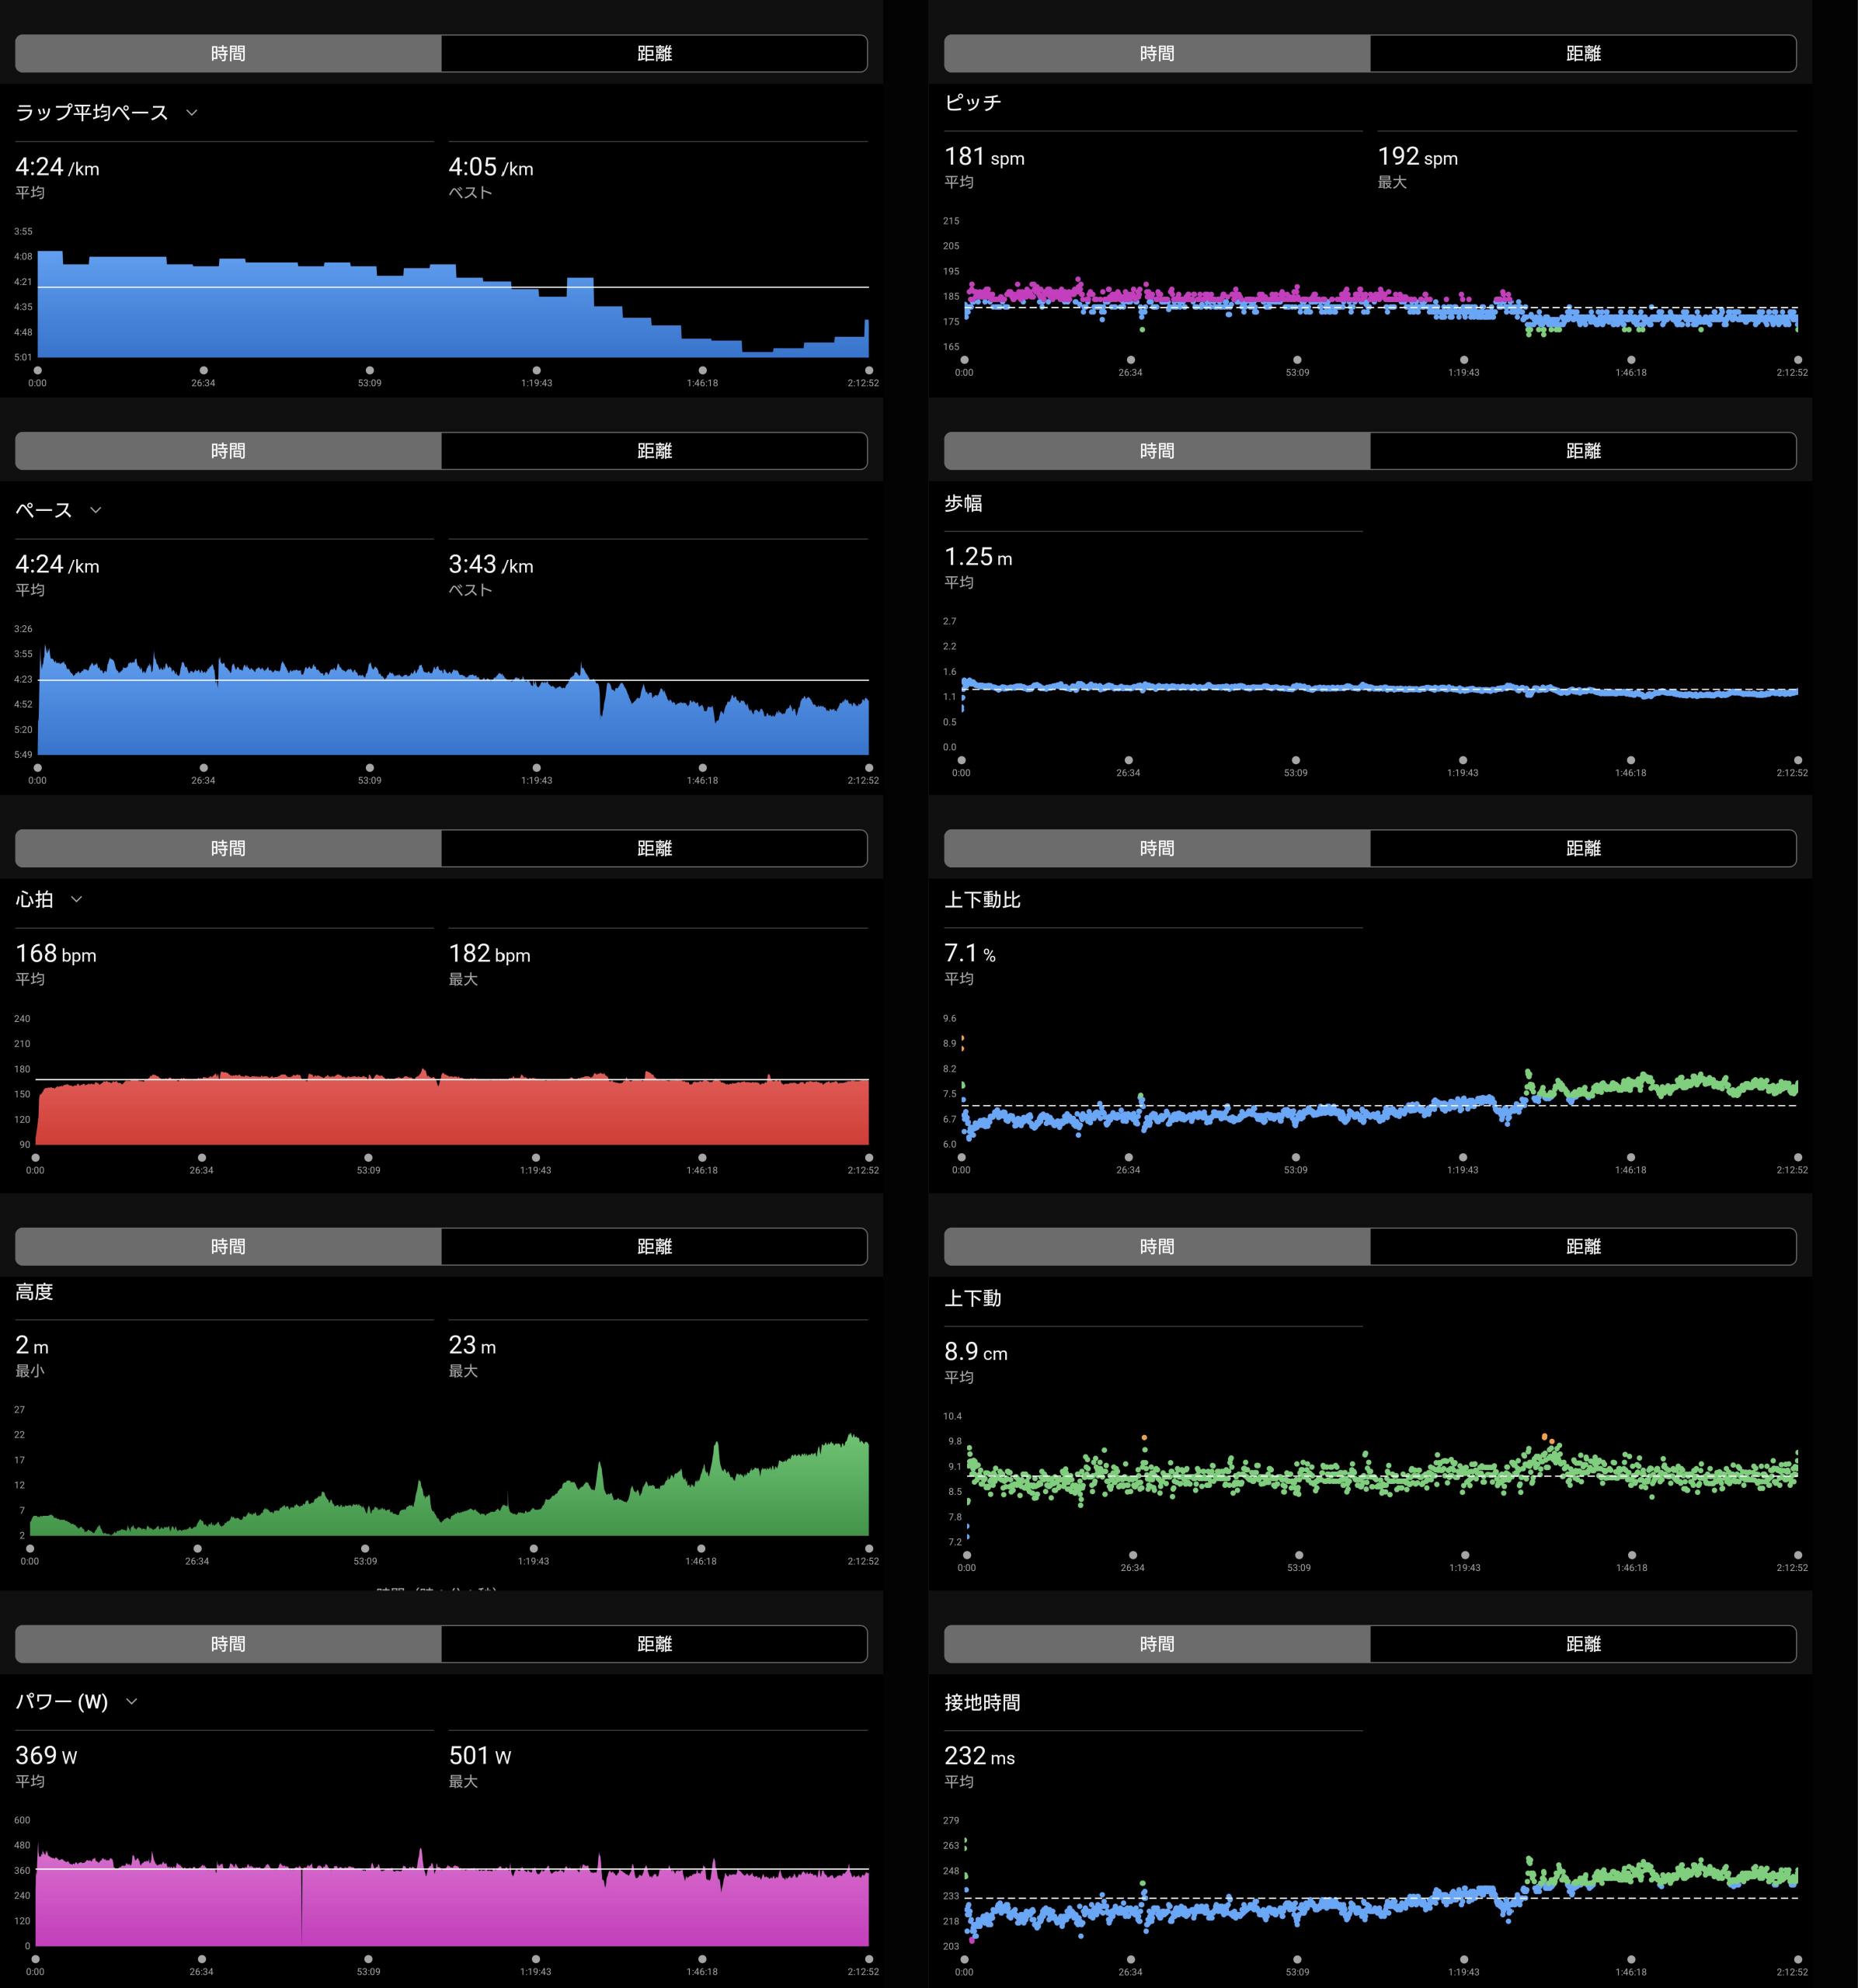This screenshot has height=1988, width=1858.
Task: Select 時間 tab above パワー chart
Action: [228, 1644]
